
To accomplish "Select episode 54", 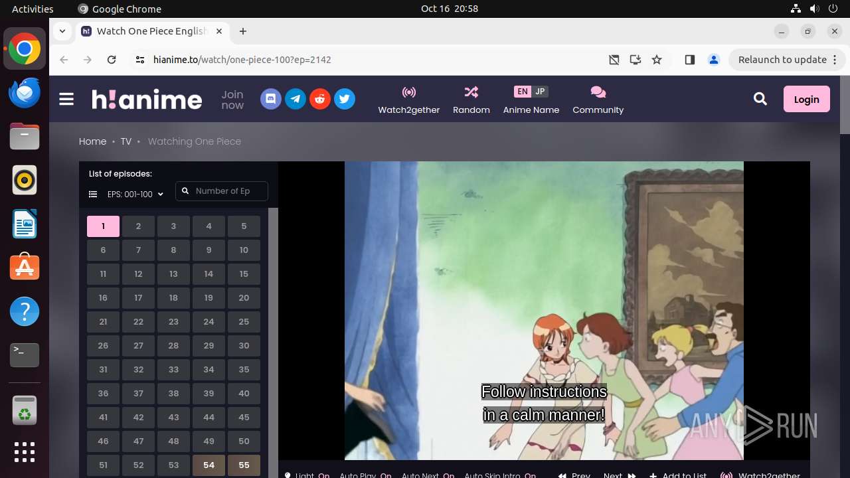I will click(209, 465).
